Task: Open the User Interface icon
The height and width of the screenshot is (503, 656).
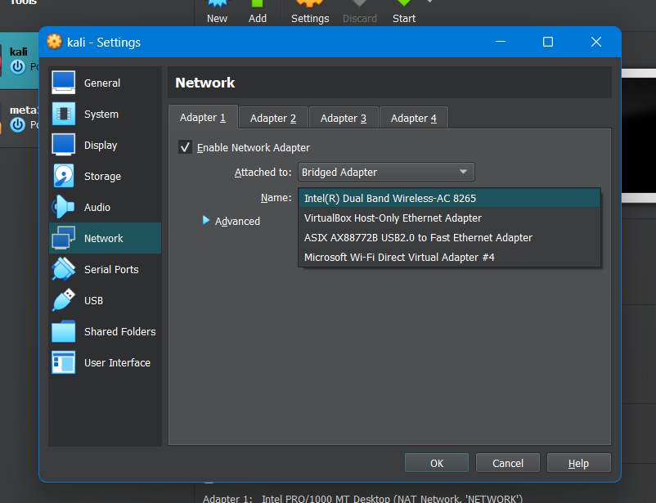Action: click(64, 362)
